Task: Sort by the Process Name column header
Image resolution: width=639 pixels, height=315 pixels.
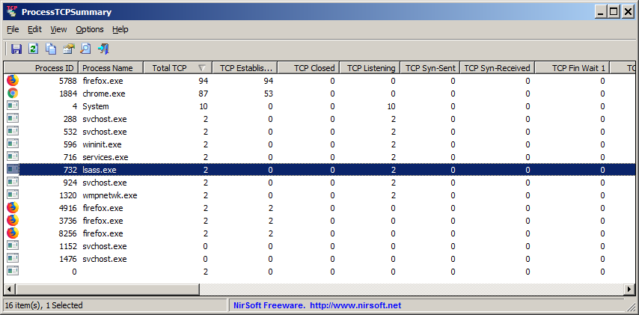Action: [111, 68]
